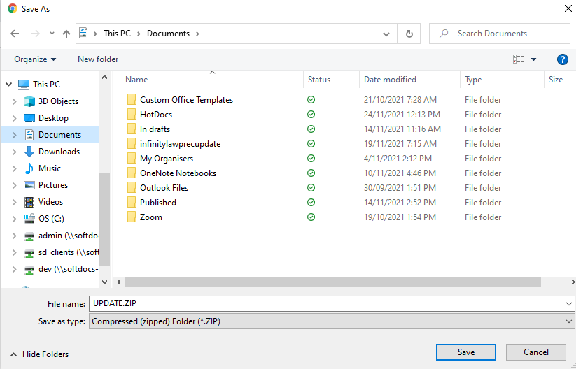The image size is (576, 369).
Task: Expand the OS (C:) drive node
Action: [14, 219]
